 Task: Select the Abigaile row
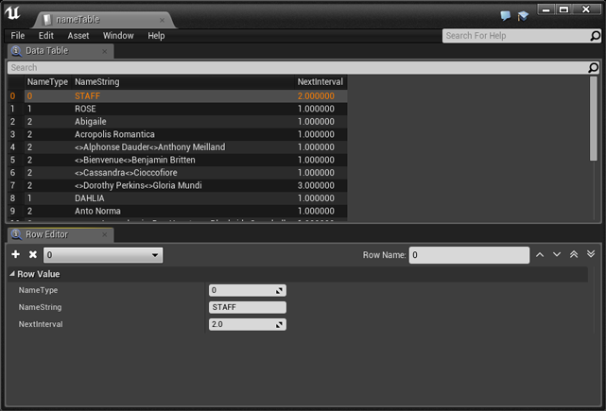[178, 122]
